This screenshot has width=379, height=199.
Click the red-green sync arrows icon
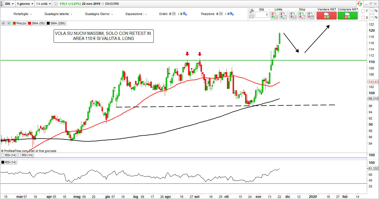click(x=360, y=4)
